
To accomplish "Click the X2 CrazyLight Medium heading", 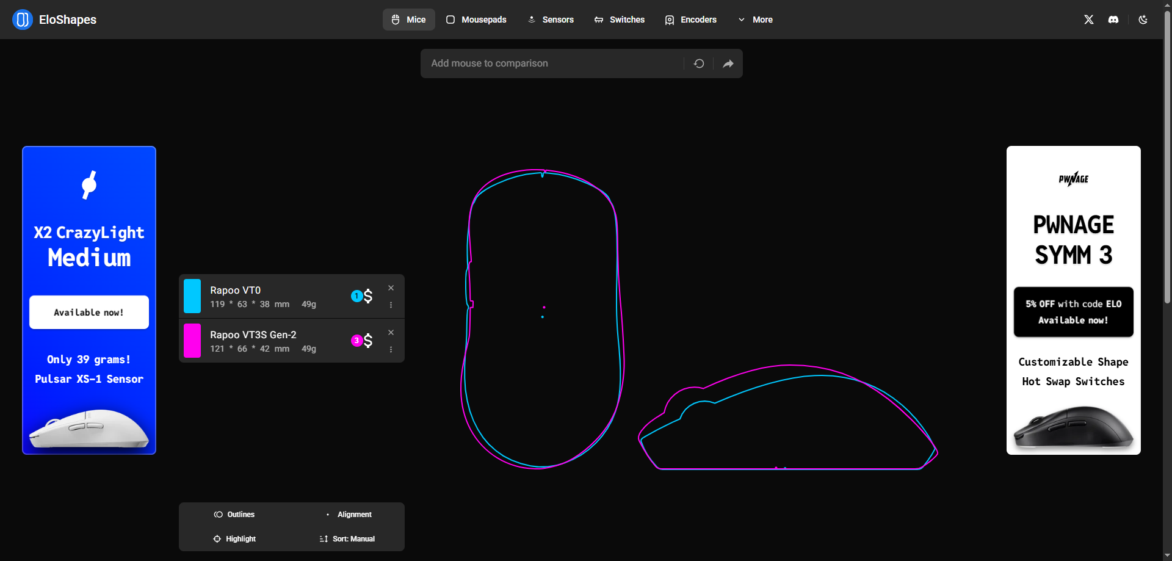I will click(x=89, y=247).
